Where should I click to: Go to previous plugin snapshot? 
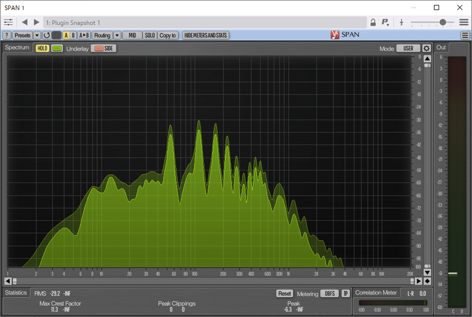pos(25,22)
